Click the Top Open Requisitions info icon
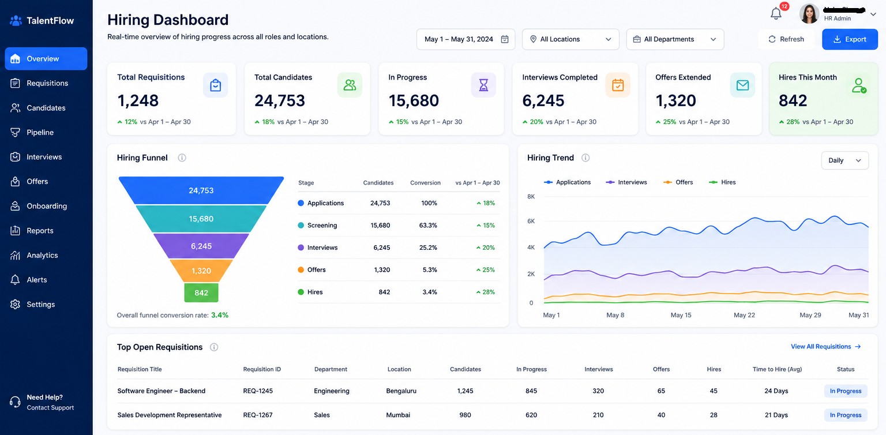 click(x=214, y=347)
